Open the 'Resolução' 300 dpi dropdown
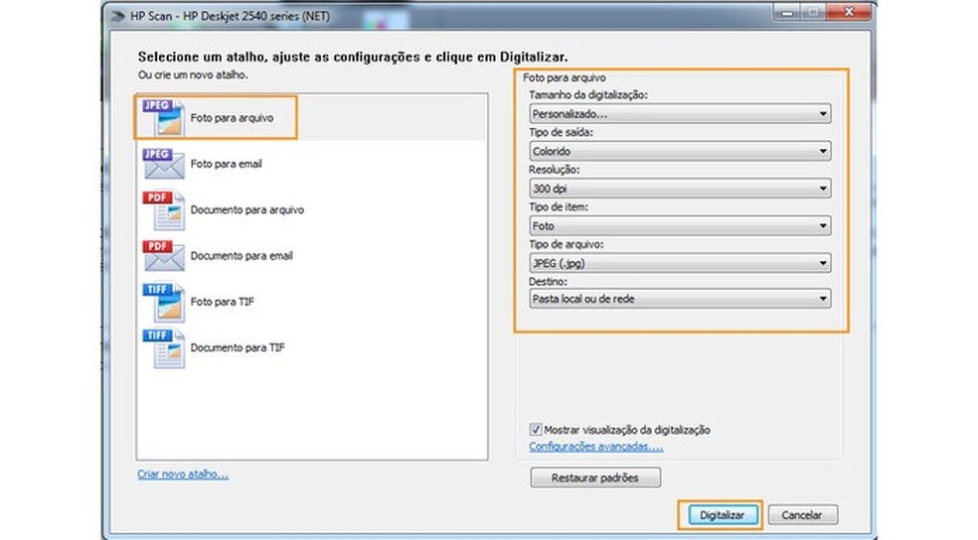The width and height of the screenshot is (978, 540). 680,189
